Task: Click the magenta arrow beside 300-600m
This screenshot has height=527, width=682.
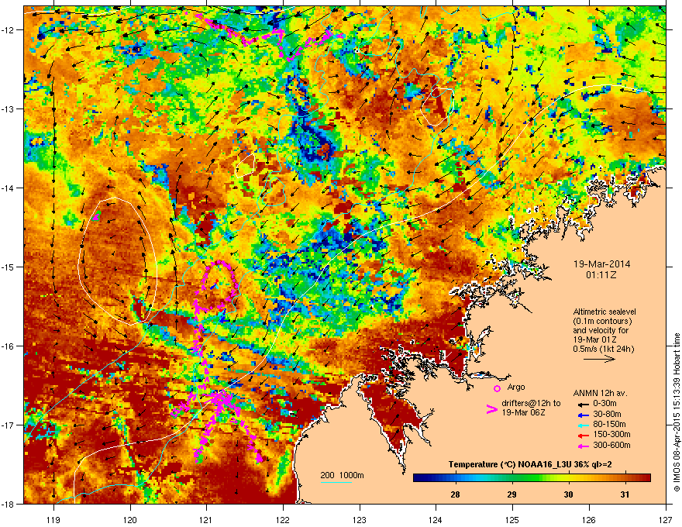Action: (583, 446)
